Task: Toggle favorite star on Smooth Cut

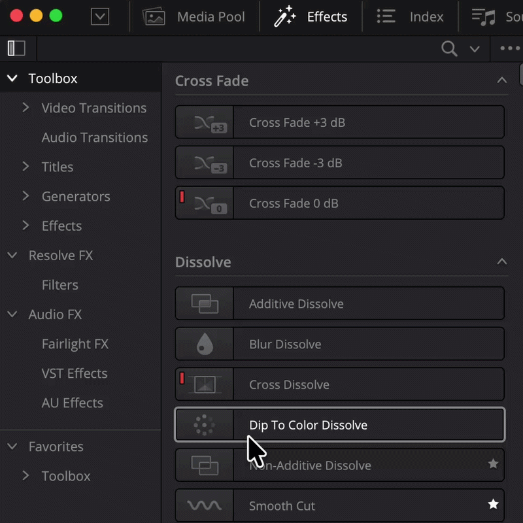Action: pyautogui.click(x=493, y=504)
